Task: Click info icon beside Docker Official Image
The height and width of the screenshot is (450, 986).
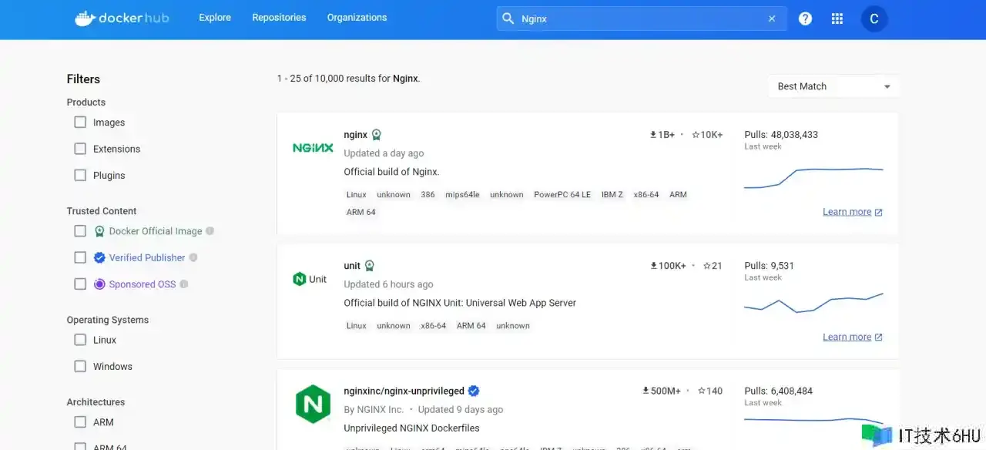Action: point(210,230)
